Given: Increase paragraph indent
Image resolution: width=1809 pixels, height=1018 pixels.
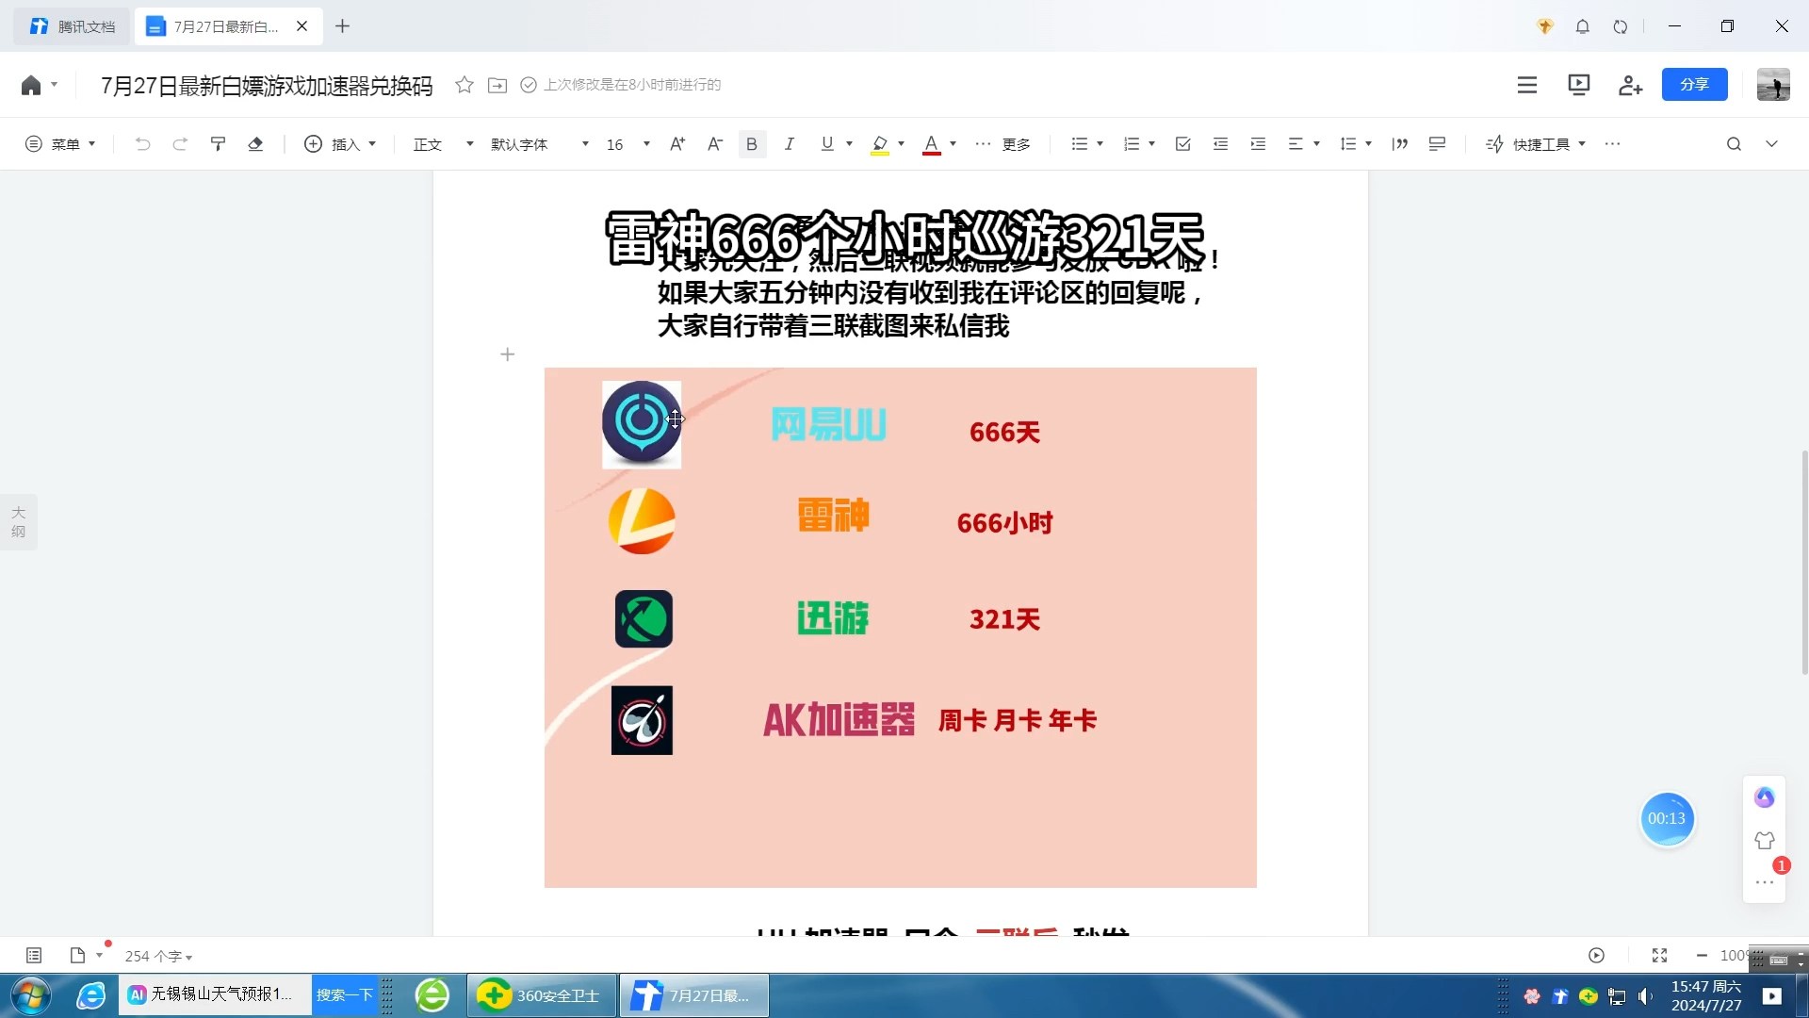Looking at the screenshot, I should click(x=1259, y=144).
